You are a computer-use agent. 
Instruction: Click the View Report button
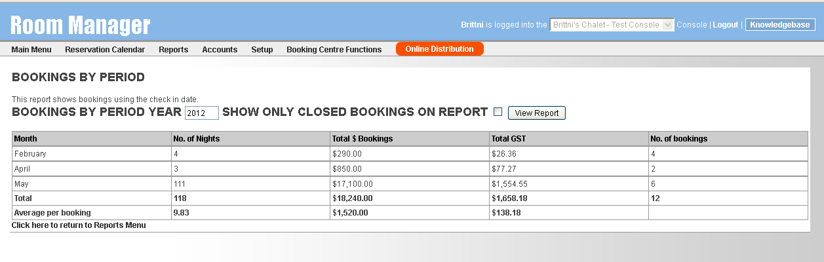click(x=536, y=113)
